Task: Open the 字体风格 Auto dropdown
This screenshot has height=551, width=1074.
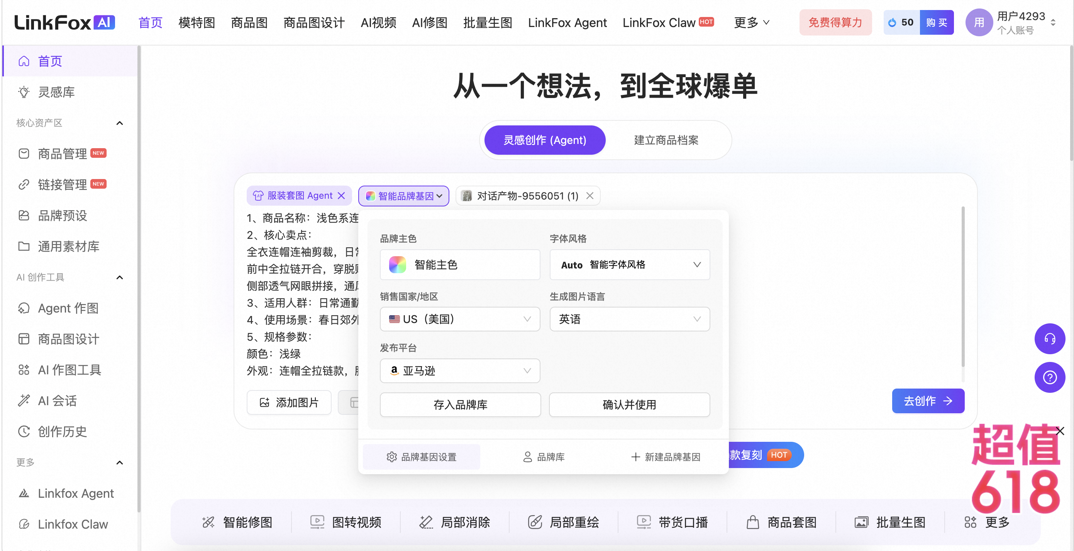Action: click(630, 265)
